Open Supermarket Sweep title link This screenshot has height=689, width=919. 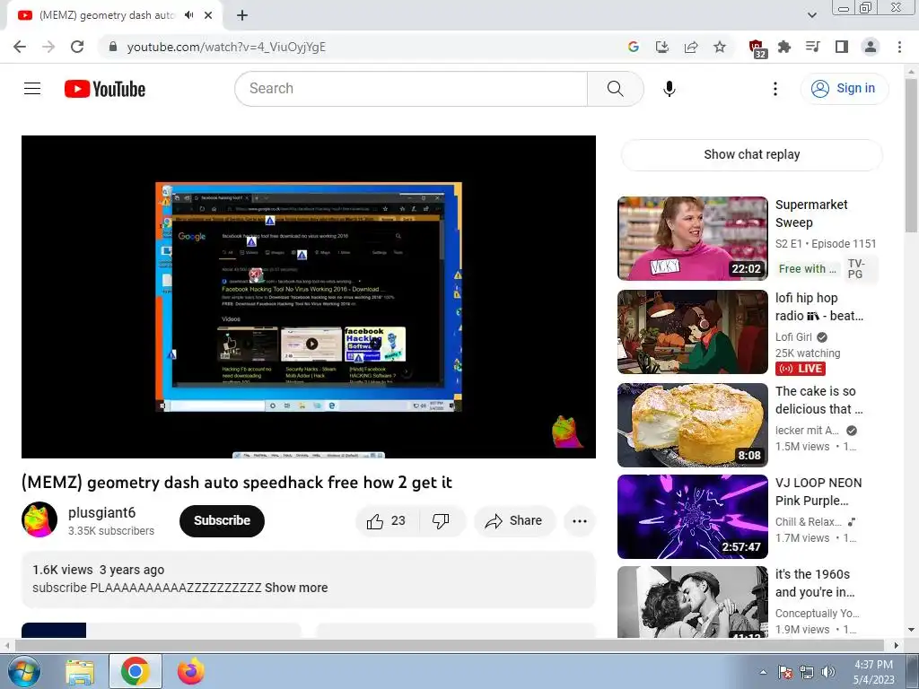(x=811, y=214)
